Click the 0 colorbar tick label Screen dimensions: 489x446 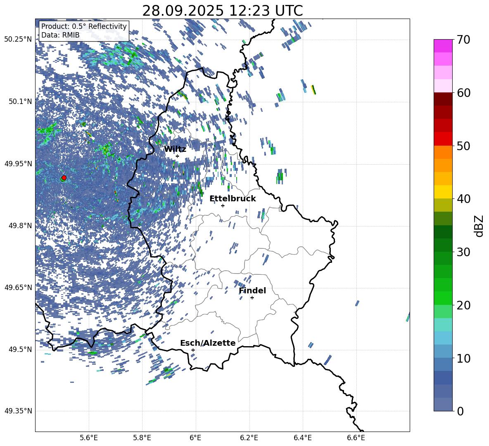click(460, 411)
